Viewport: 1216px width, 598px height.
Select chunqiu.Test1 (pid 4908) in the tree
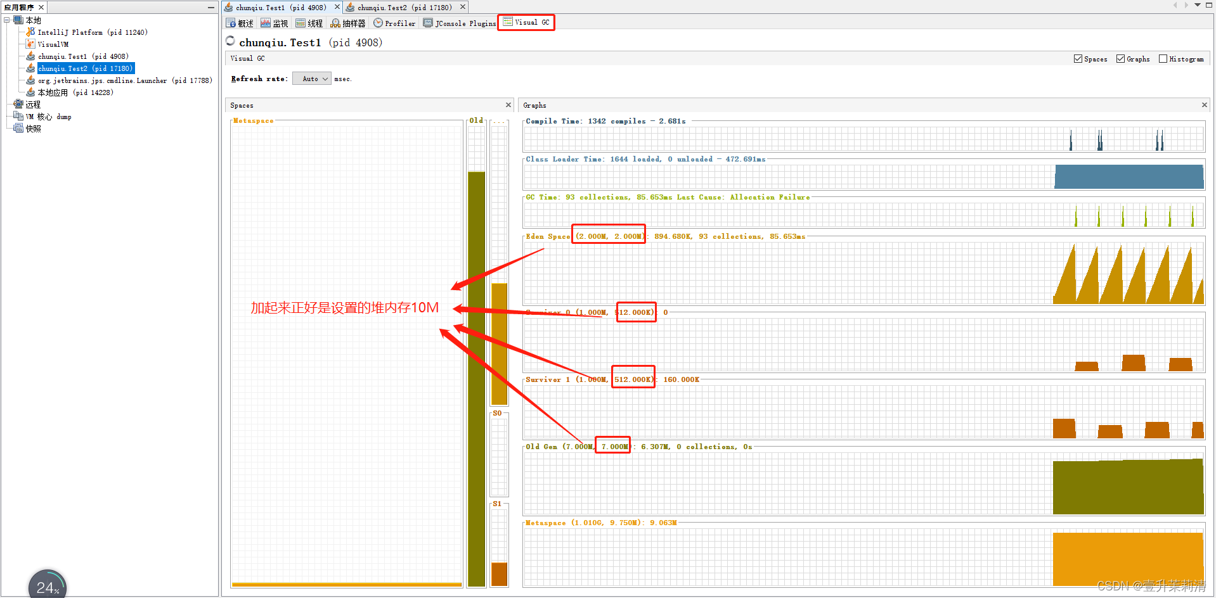[83, 56]
